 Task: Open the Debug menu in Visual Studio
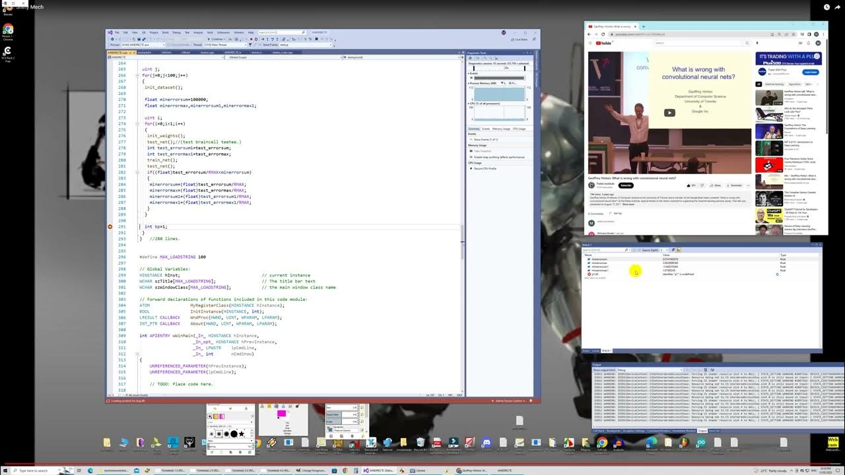[x=176, y=33]
